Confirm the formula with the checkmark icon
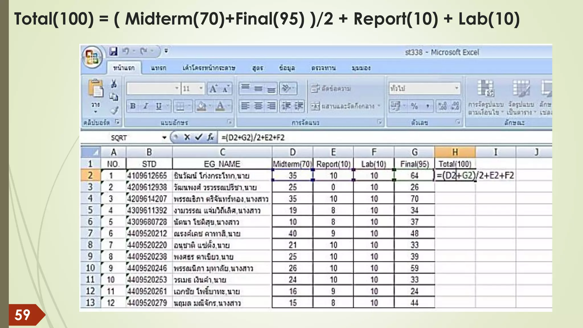583x328 pixels. click(199, 138)
